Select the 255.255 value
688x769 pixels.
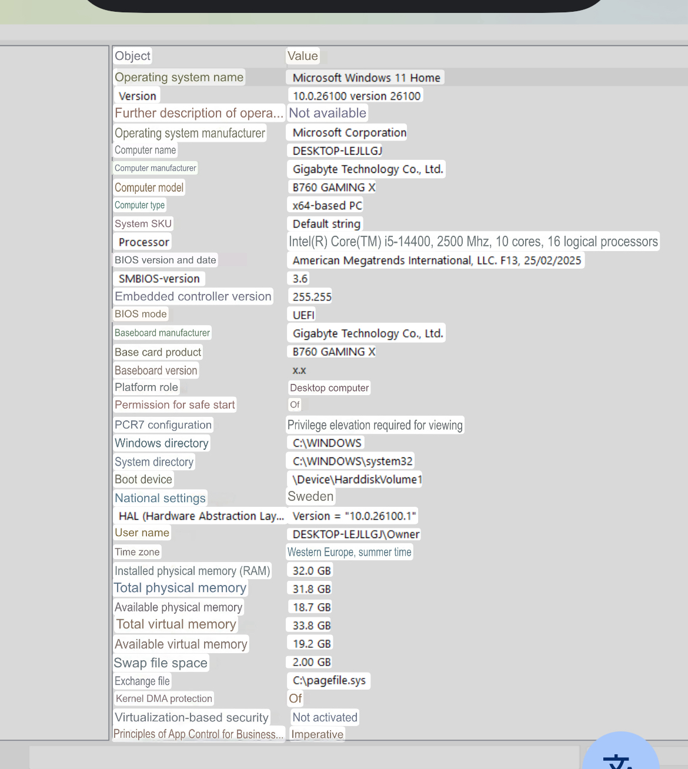[312, 297]
